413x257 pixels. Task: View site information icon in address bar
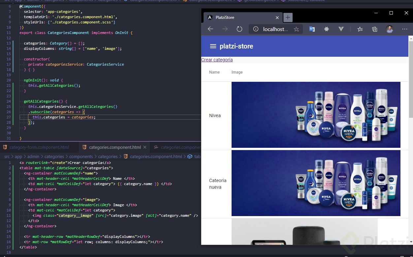click(x=256, y=29)
